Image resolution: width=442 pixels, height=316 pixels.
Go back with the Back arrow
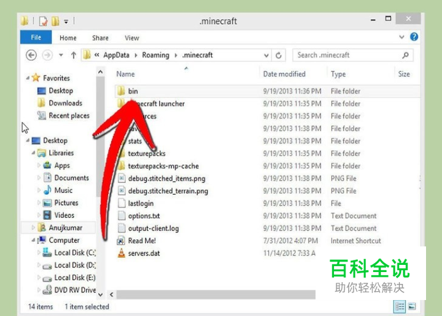tap(31, 55)
